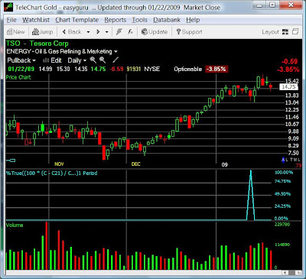Open the Support button

coord(189,32)
